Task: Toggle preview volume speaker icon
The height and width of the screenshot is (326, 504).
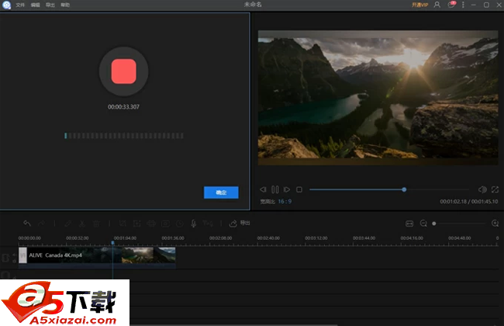Action: 482,189
